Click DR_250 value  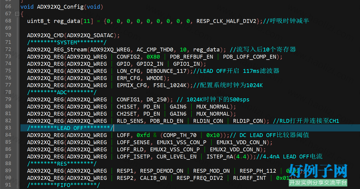157,99
